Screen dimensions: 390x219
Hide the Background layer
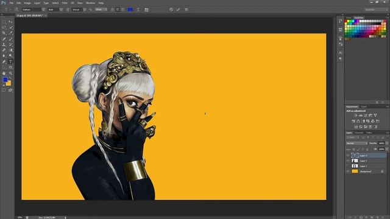348,172
